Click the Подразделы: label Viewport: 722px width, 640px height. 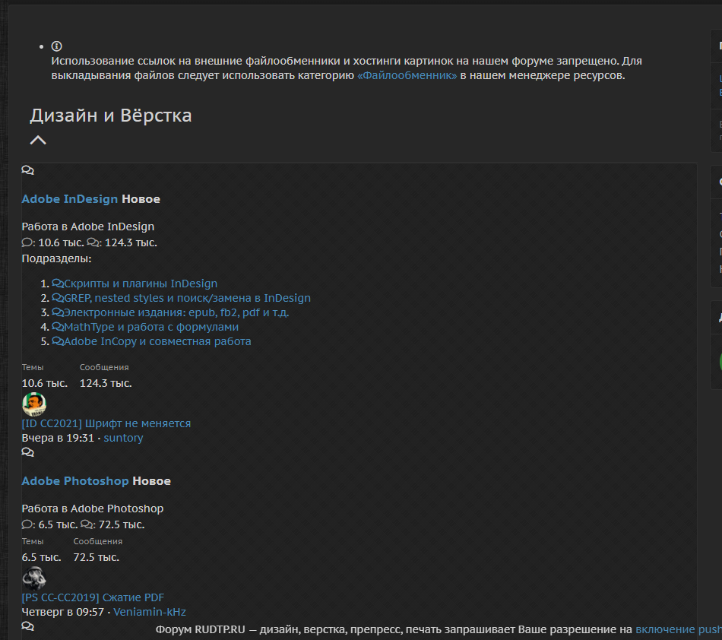click(x=57, y=258)
